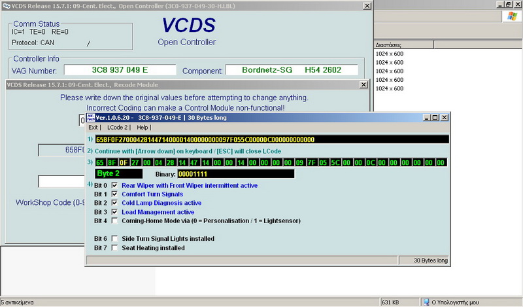Select byte box showing 7F
Viewport: 523px width, 307px height.
[x=311, y=163]
